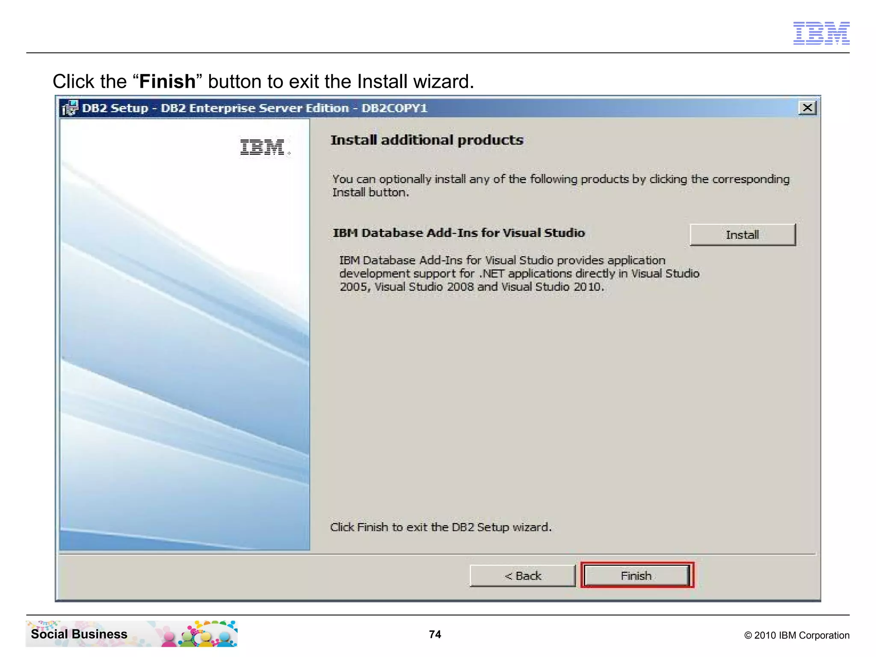
Task: Click the blue IBM logo at the slide corner
Action: coord(821,33)
